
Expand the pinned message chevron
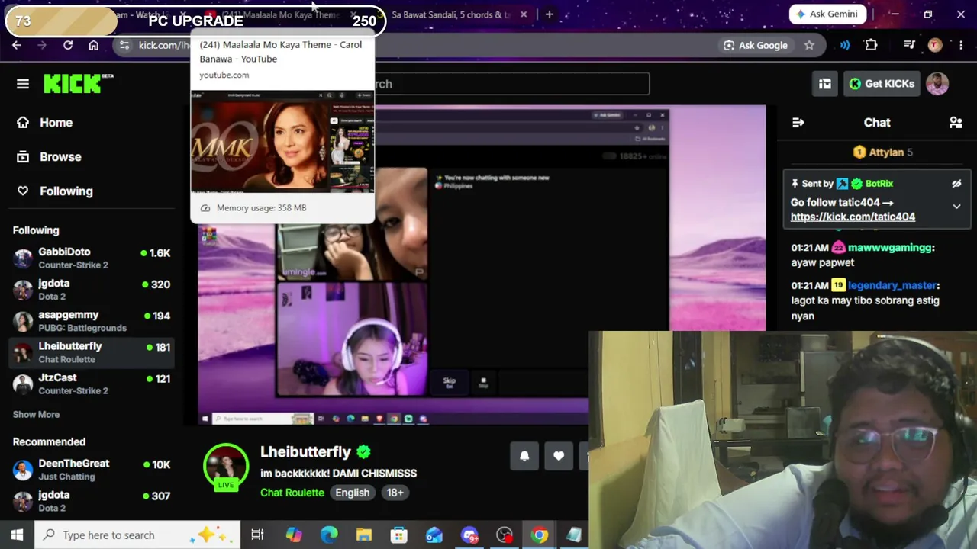coord(956,207)
